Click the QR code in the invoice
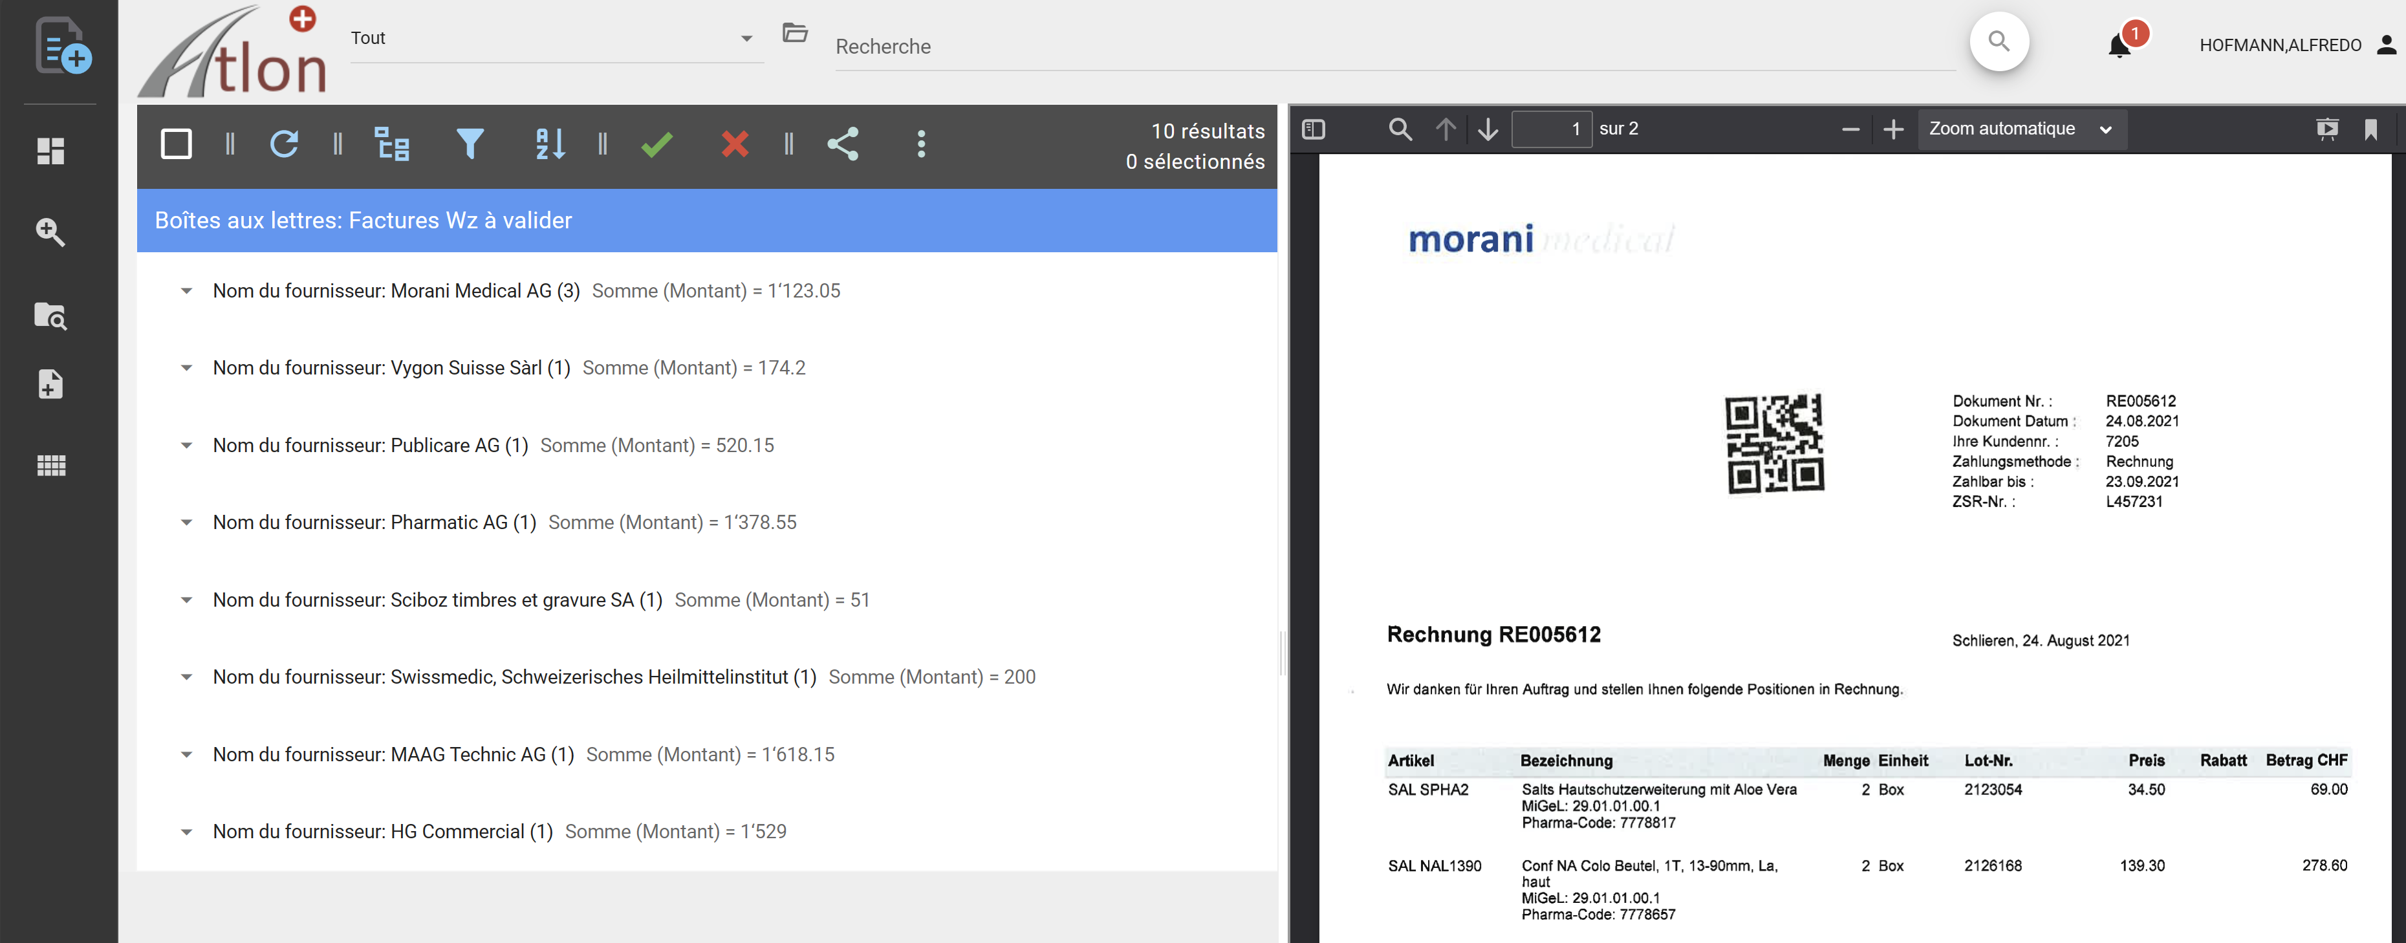The height and width of the screenshot is (943, 2406). pyautogui.click(x=1773, y=442)
